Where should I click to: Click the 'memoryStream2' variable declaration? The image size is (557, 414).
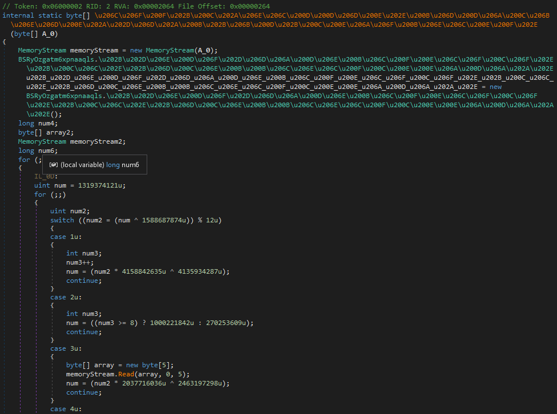point(96,141)
